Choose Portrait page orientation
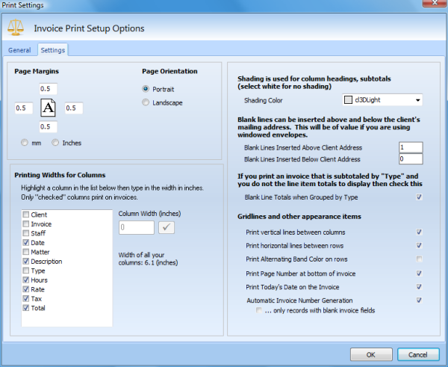This screenshot has width=448, height=367. pos(146,88)
